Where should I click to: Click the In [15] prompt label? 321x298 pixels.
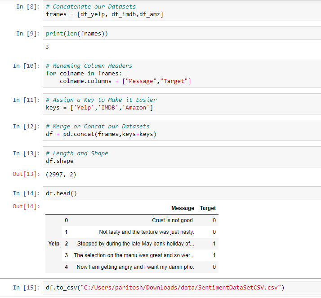[x=27, y=288]
